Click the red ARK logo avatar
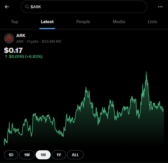 (9, 38)
